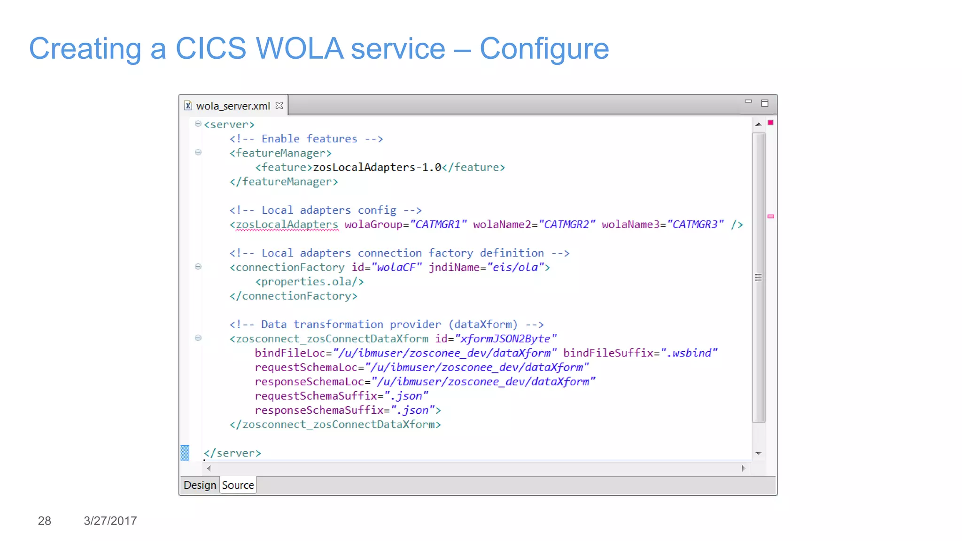962x541 pixels.
Task: Switch to the Design tab
Action: [x=200, y=485]
